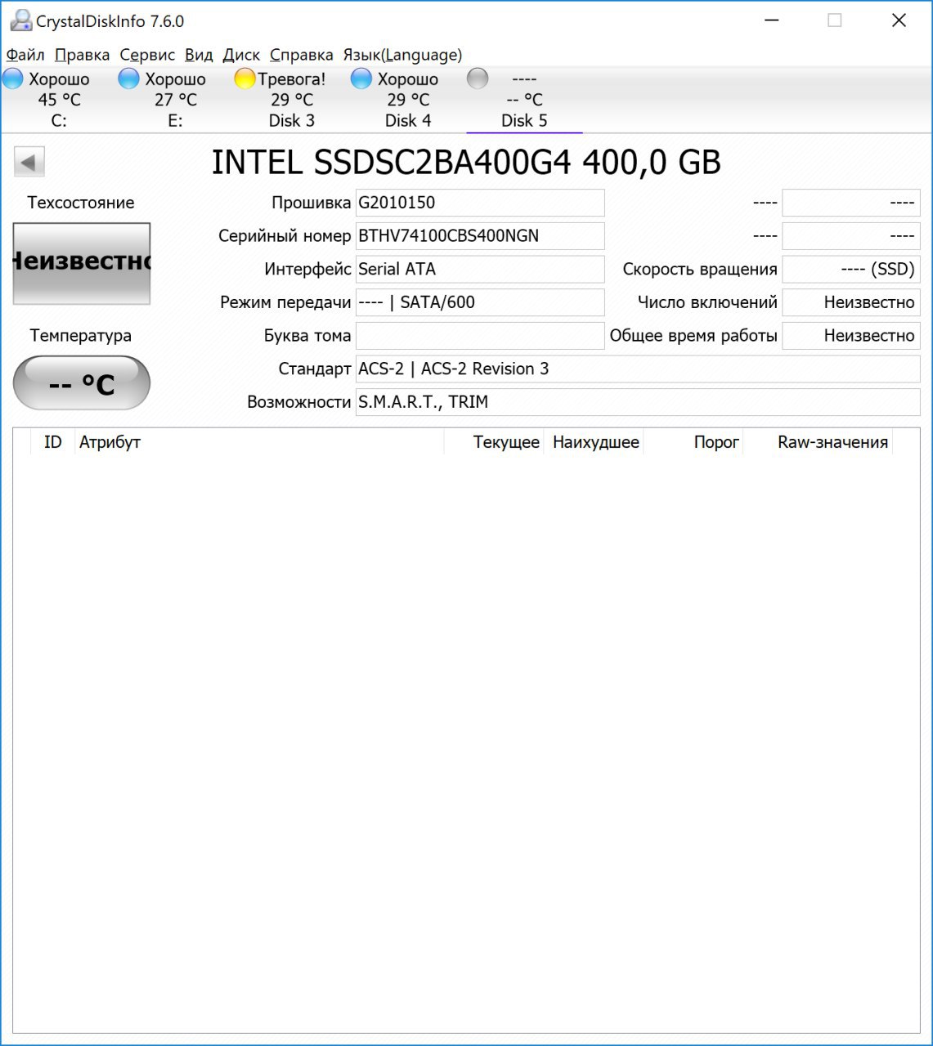Viewport: 933px width, 1046px height.
Task: Open the Сервис menu
Action: 147,55
